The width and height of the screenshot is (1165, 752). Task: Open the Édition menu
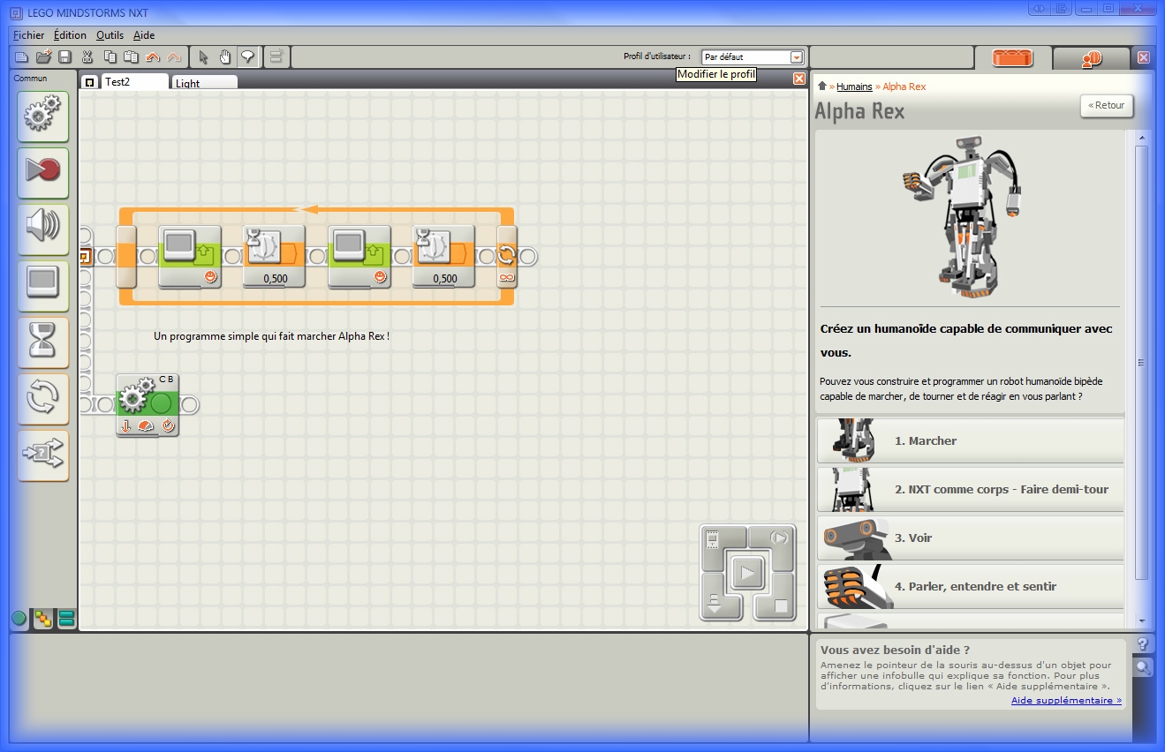70,35
